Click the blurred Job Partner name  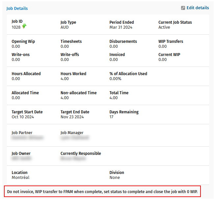click(x=27, y=137)
